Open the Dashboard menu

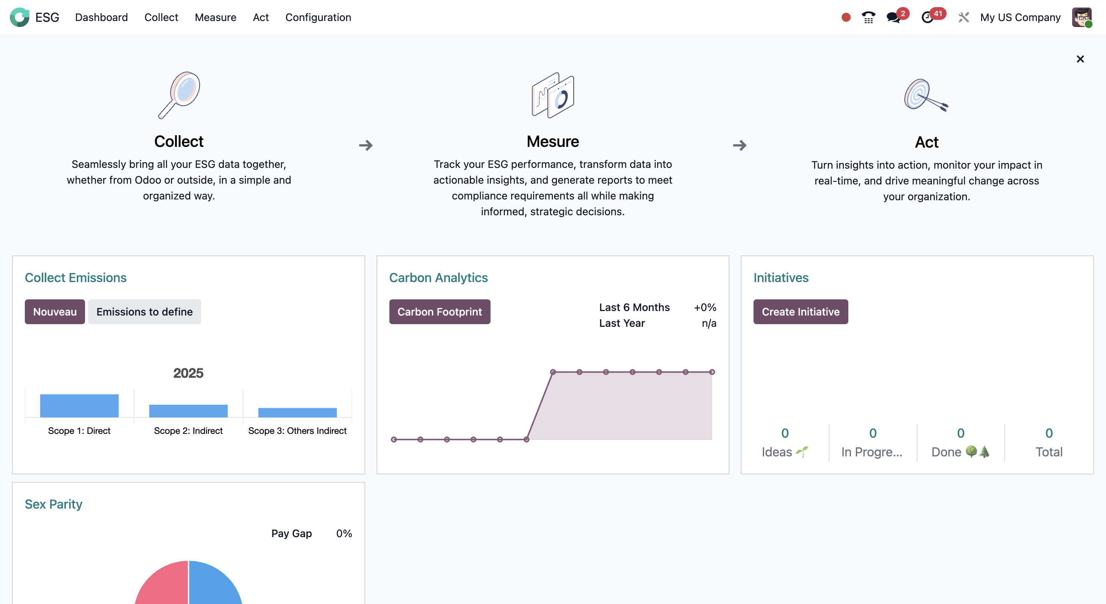click(101, 17)
